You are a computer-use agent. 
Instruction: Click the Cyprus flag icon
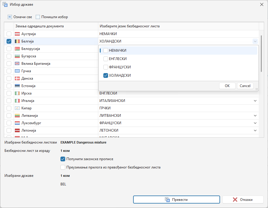17,108
